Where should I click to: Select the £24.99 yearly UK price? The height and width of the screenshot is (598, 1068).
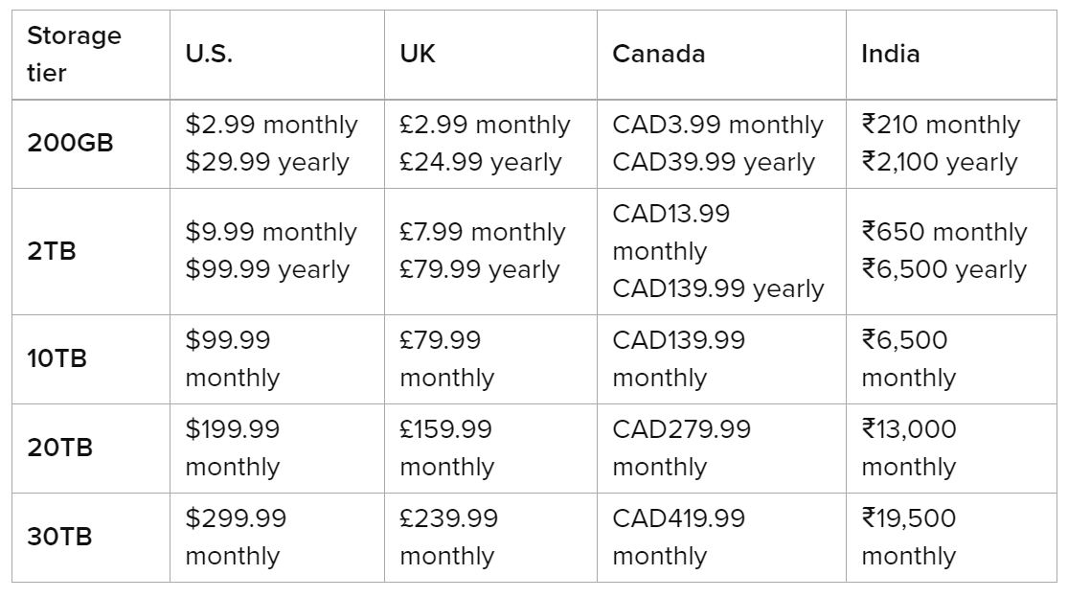(x=480, y=163)
